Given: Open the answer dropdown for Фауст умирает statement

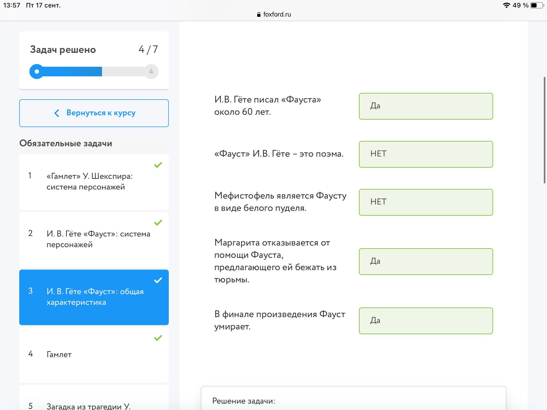Looking at the screenshot, I should click(x=426, y=321).
